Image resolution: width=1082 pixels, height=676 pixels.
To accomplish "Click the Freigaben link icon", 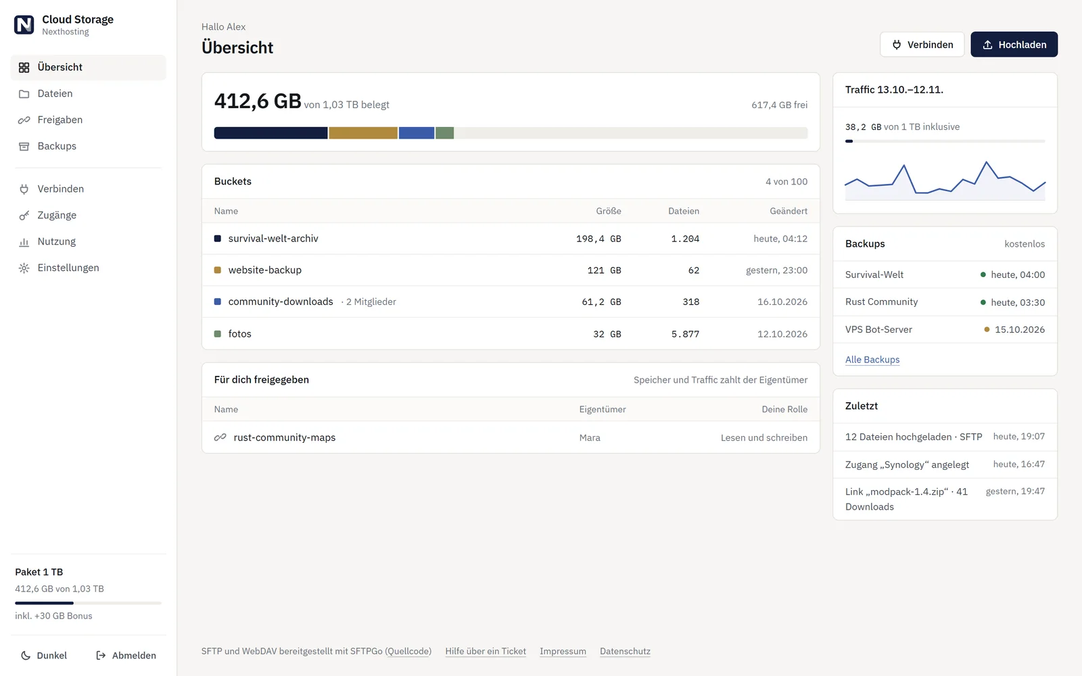I will tap(24, 120).
